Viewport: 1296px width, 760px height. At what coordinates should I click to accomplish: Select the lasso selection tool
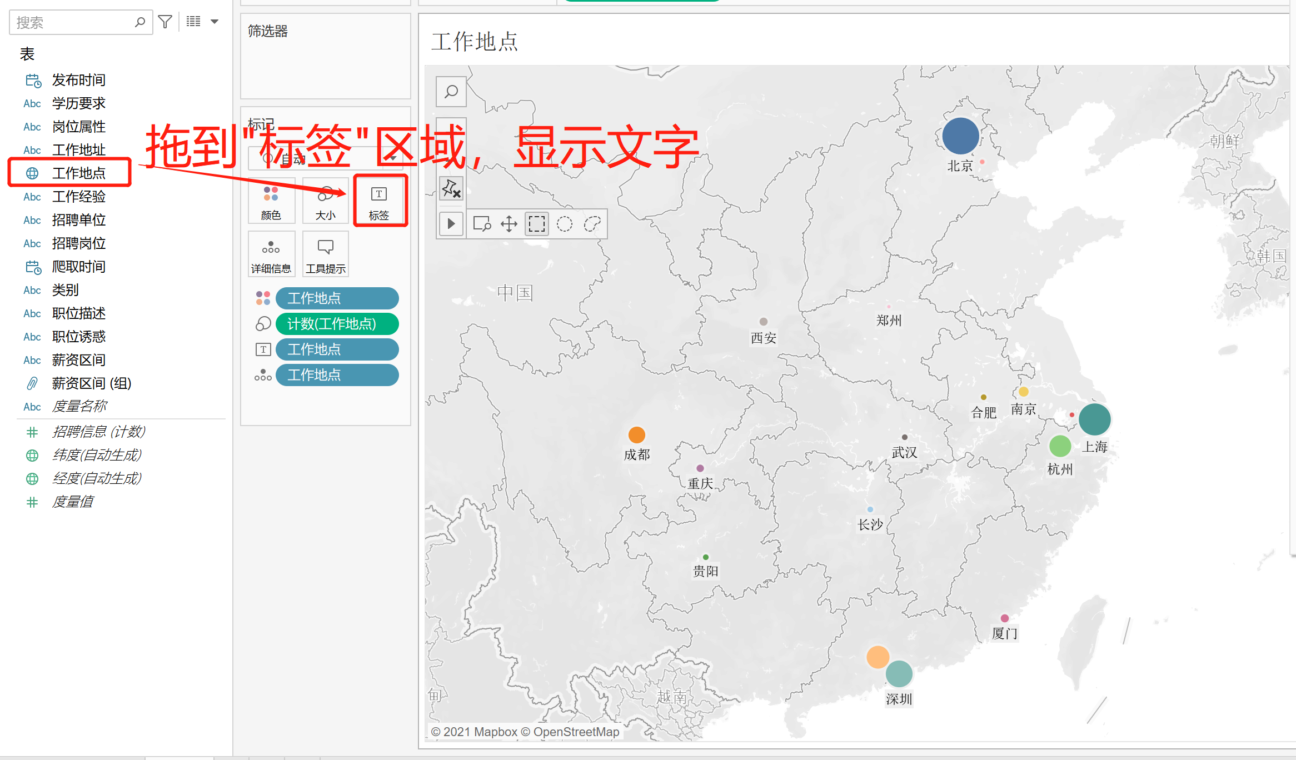coord(592,224)
